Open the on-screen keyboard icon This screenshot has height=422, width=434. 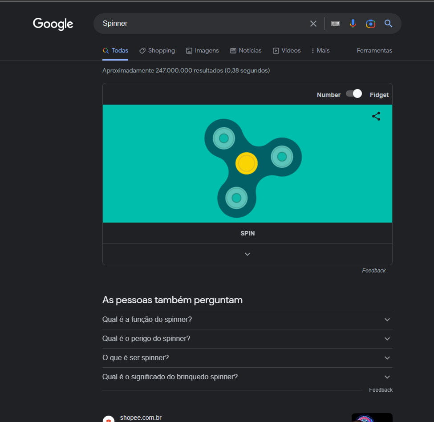tap(335, 24)
